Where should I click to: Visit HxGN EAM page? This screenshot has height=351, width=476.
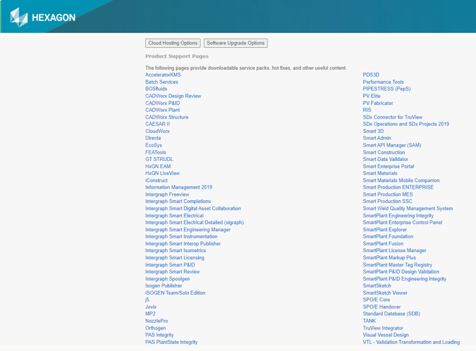pyautogui.click(x=158, y=166)
